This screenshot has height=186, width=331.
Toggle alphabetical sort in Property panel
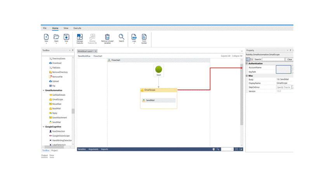coord(251,59)
